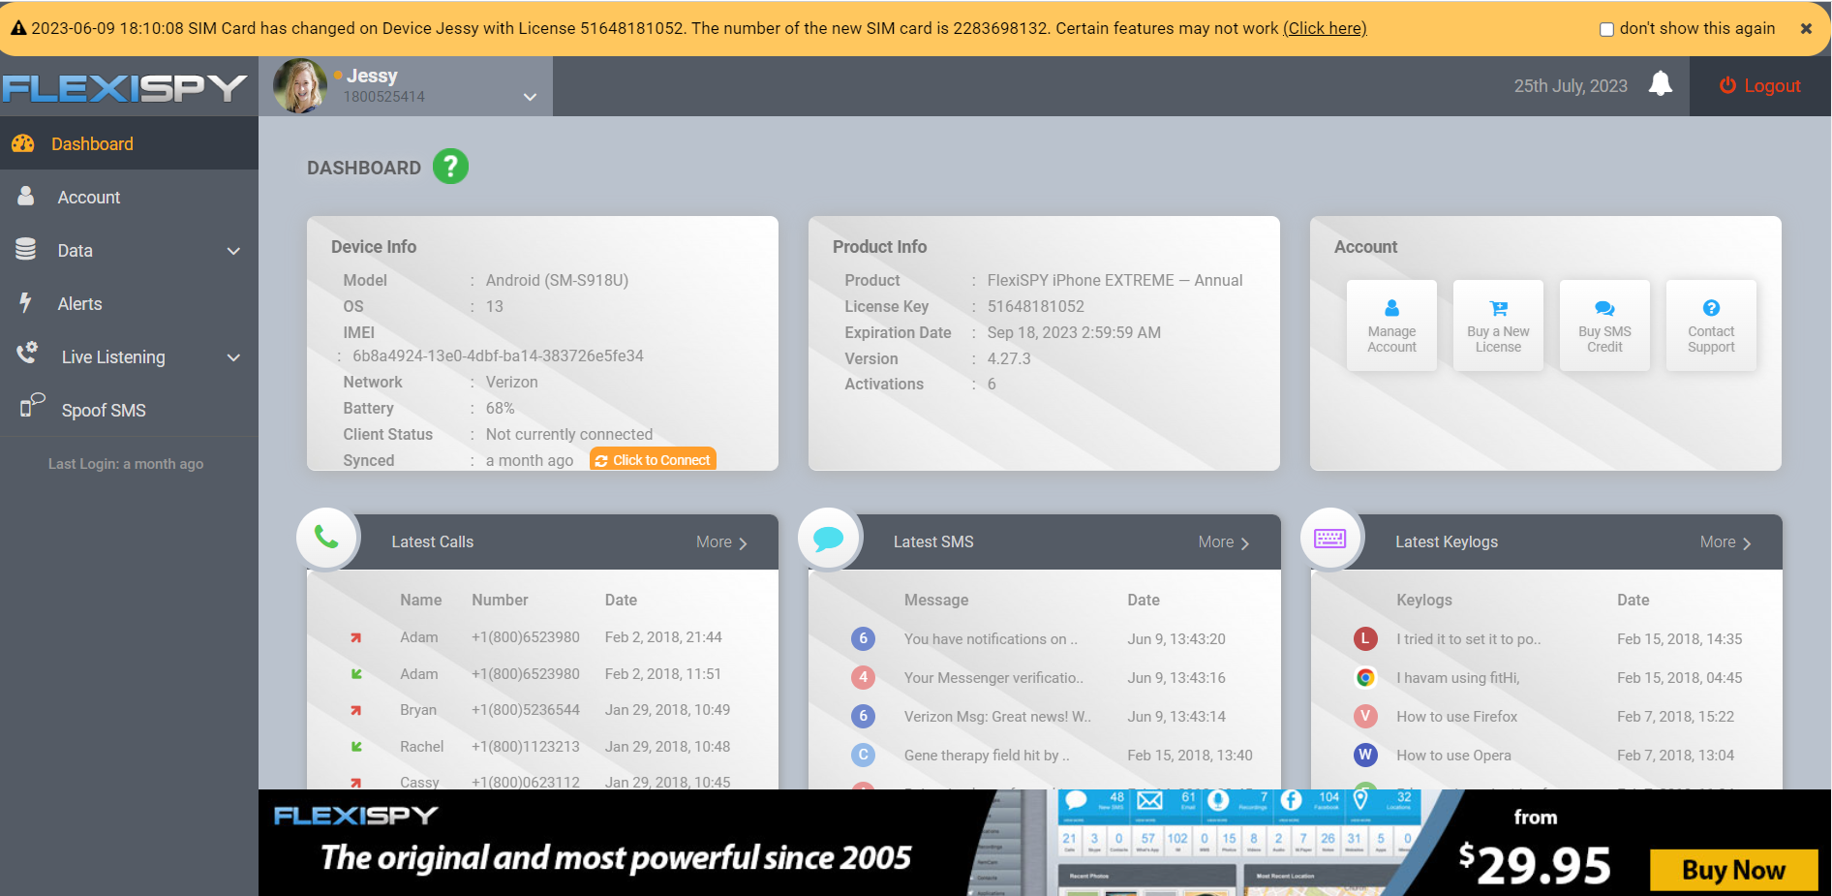Expand the Data sidebar menu chevron
This screenshot has width=1832, height=896.
click(233, 251)
